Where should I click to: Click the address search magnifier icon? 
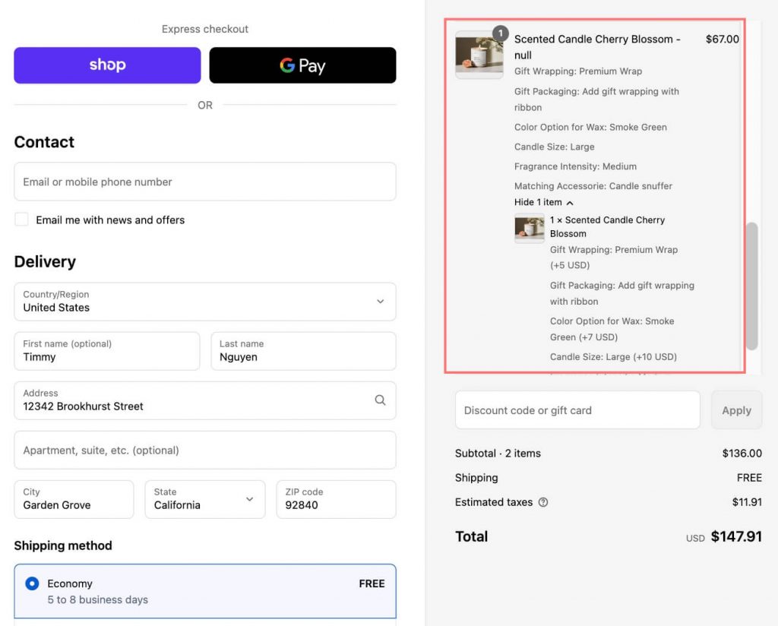tap(380, 400)
